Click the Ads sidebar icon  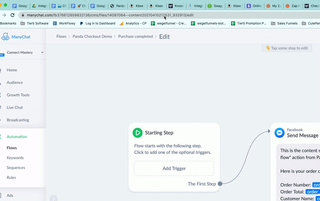click(x=1, y=196)
